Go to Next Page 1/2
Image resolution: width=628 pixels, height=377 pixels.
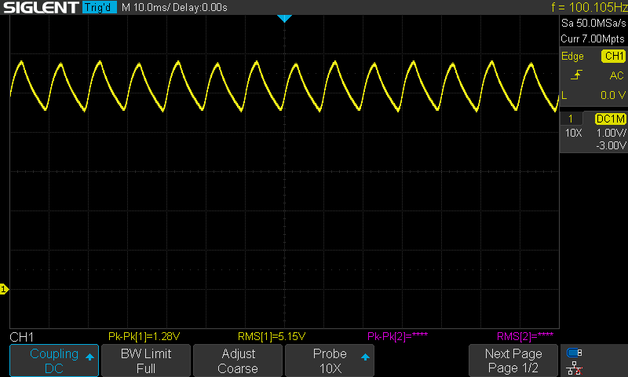513,361
